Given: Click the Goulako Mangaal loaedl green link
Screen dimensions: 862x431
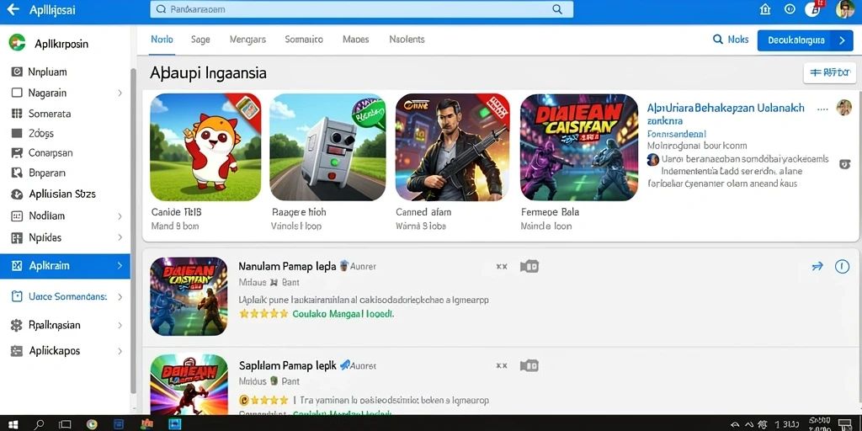Looking at the screenshot, I should pos(343,314).
